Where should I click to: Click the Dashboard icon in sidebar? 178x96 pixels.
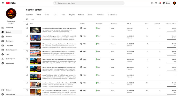coord(3,27)
